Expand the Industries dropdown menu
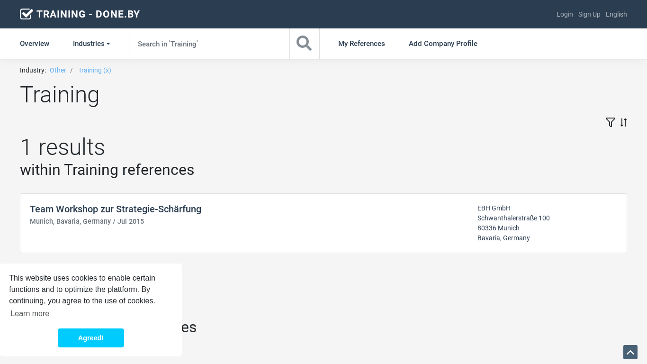Viewport: 647px width, 364px height. (91, 44)
